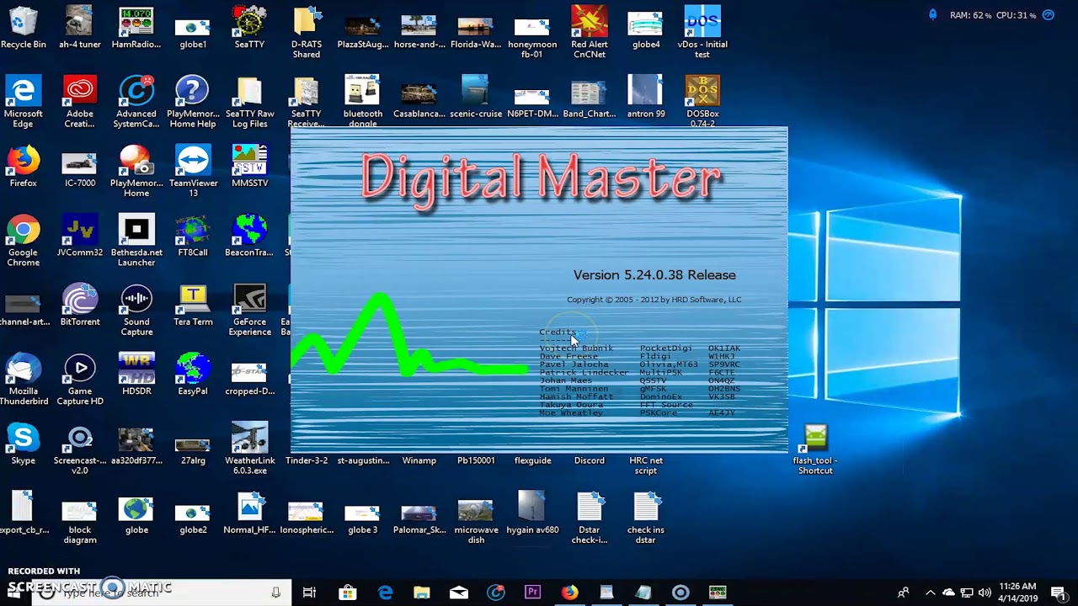
Task: Launch the JVComm32 desktop shortcut
Action: point(79,236)
